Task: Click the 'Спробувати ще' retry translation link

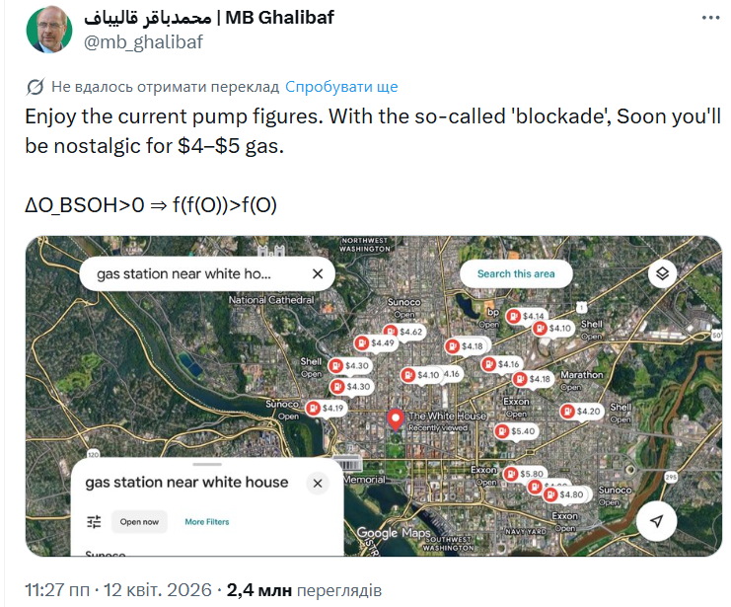Action: 341,86
